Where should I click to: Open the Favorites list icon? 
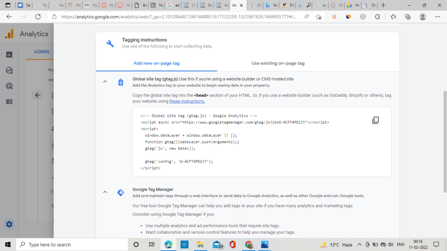point(393,17)
